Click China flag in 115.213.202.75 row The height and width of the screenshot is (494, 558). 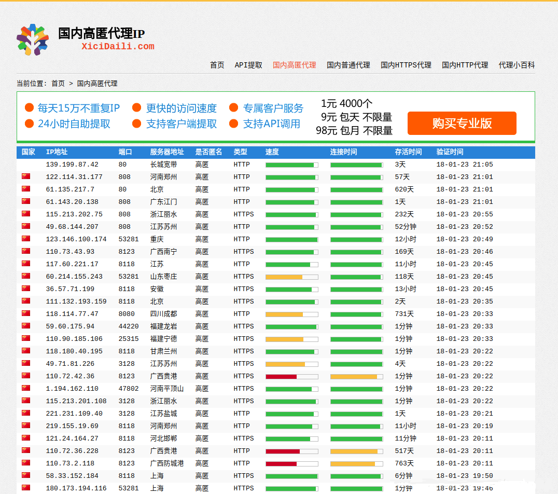26,214
